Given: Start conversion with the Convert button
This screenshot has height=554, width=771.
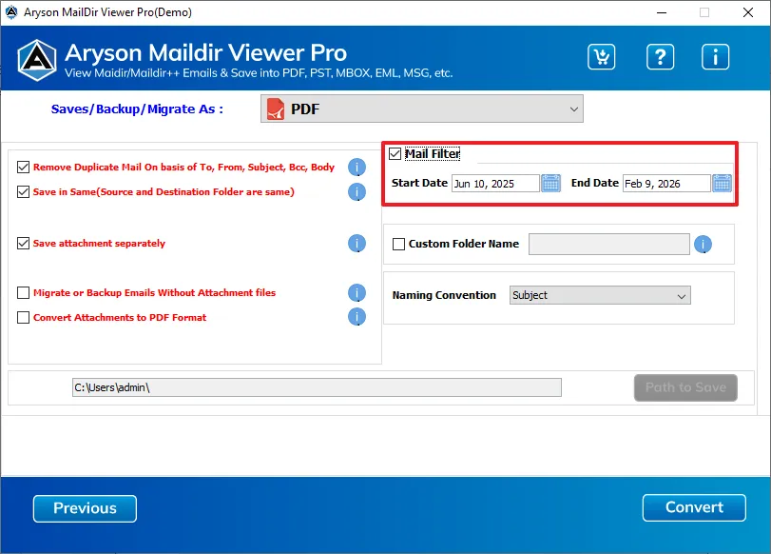Looking at the screenshot, I should point(694,507).
